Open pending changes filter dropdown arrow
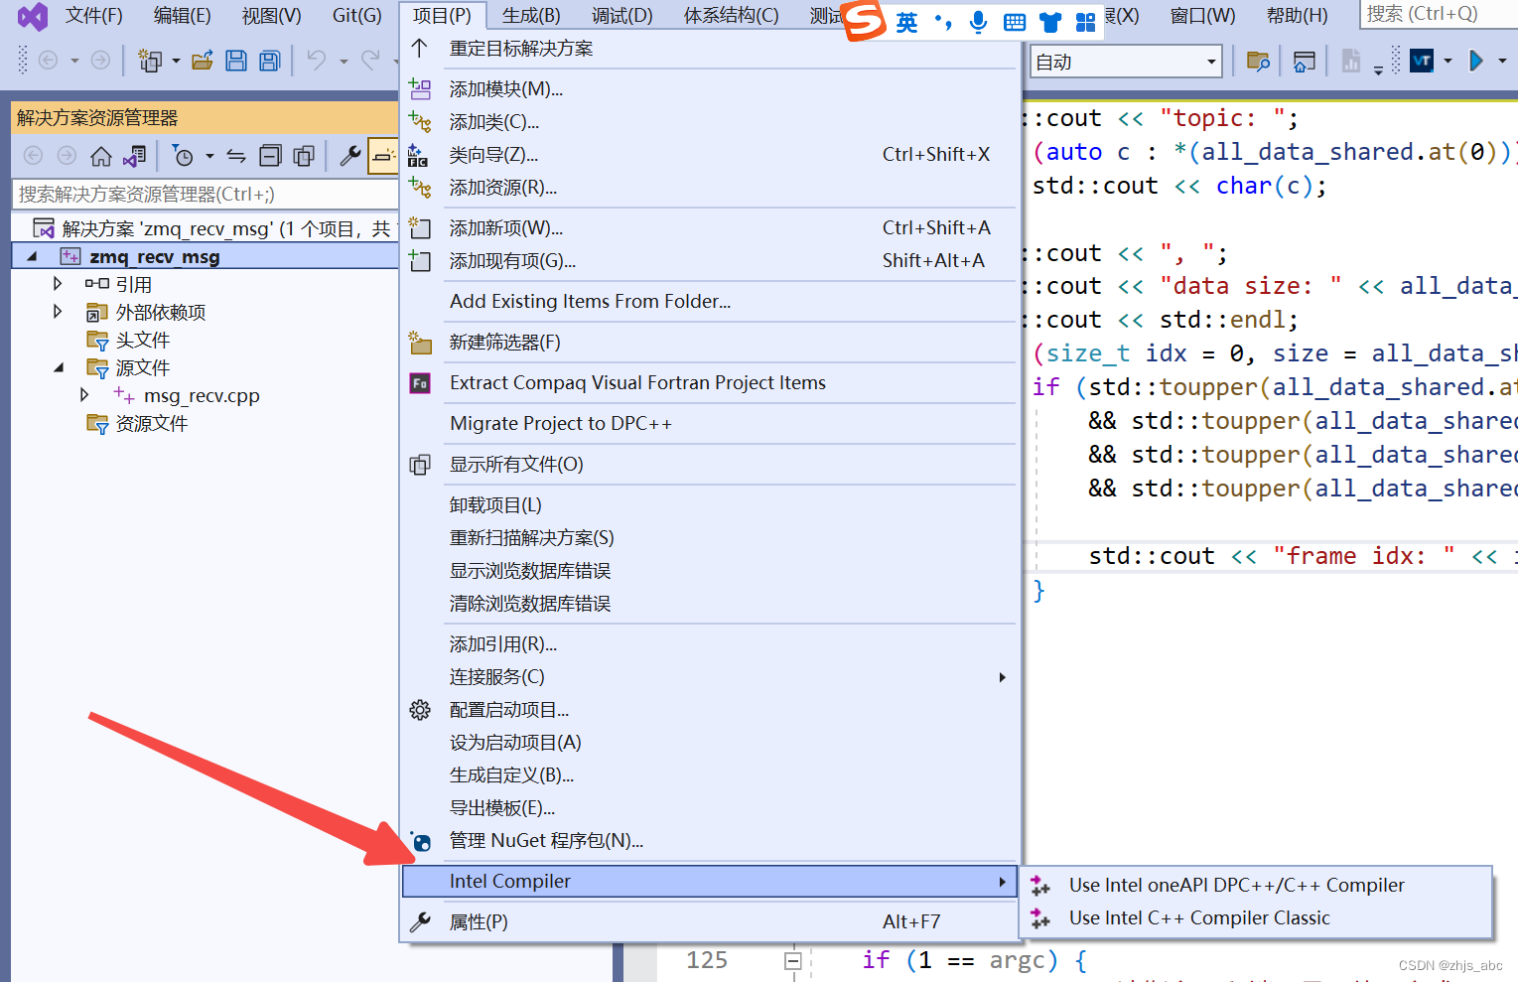The height and width of the screenshot is (982, 1518). pyautogui.click(x=209, y=156)
